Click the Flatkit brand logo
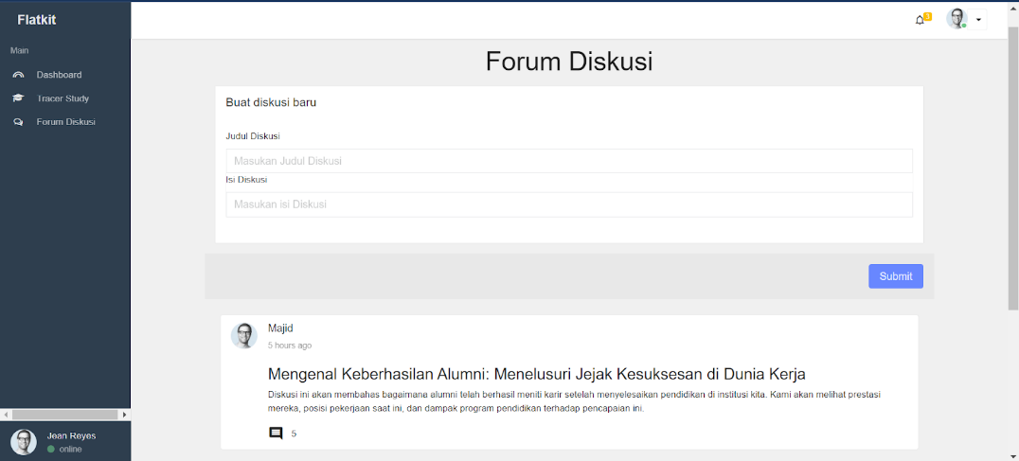 pos(38,19)
